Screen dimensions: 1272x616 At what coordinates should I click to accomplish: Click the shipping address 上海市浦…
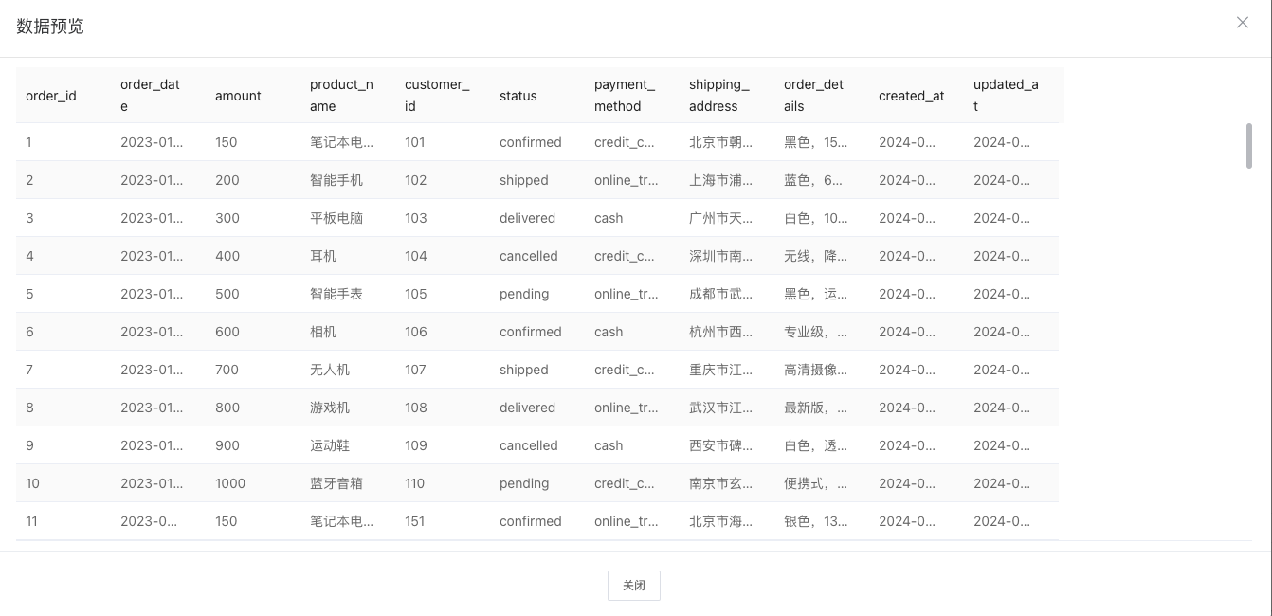(x=721, y=180)
